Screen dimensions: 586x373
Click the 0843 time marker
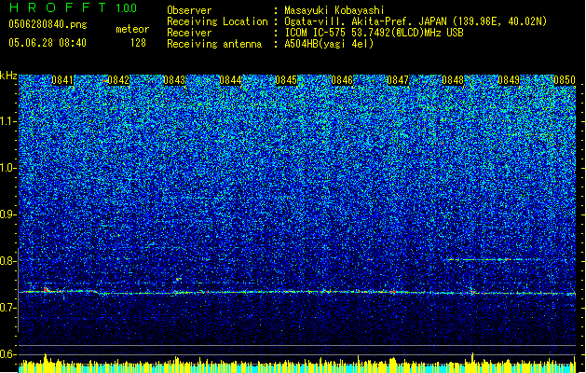pos(174,80)
